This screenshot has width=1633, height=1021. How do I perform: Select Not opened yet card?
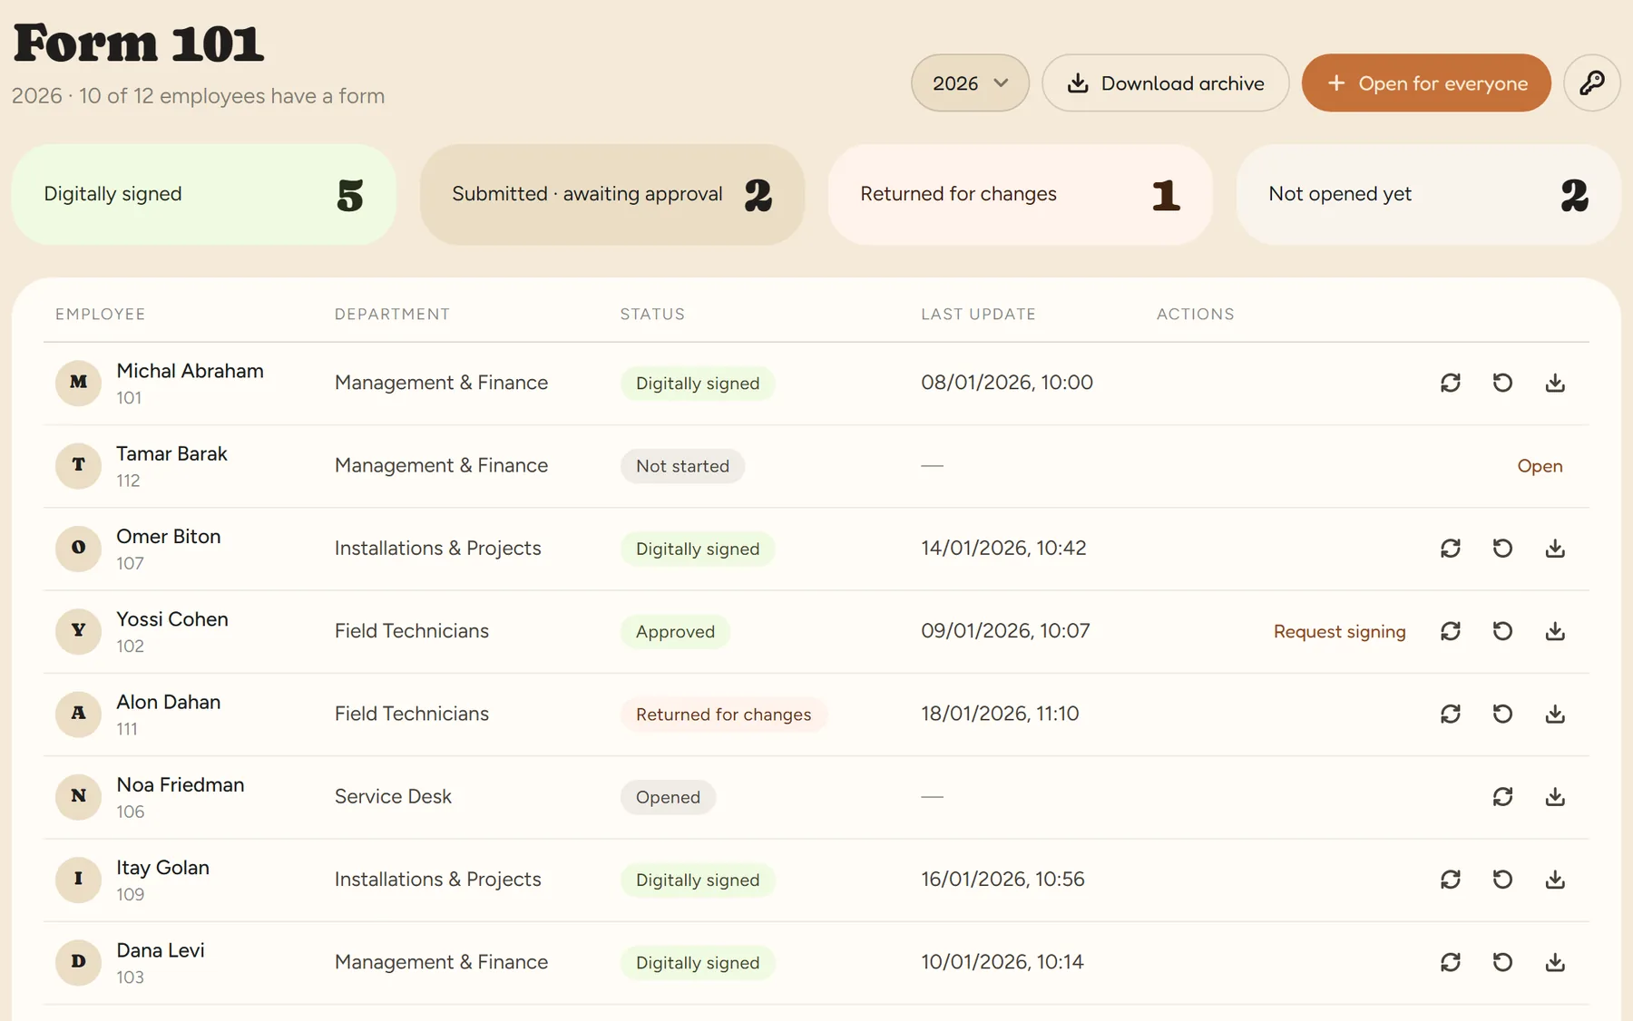pos(1428,194)
